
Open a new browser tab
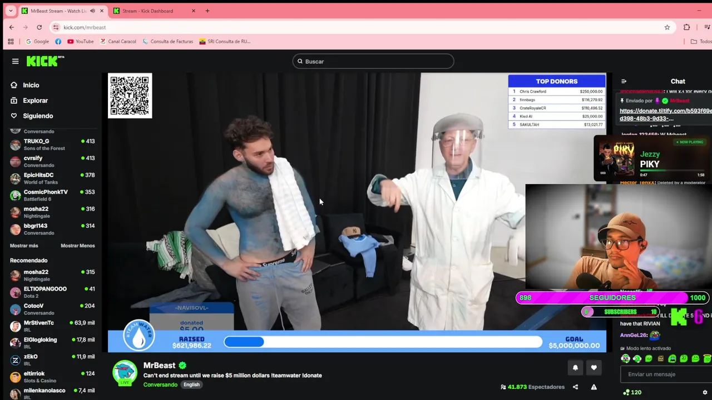coord(207,11)
